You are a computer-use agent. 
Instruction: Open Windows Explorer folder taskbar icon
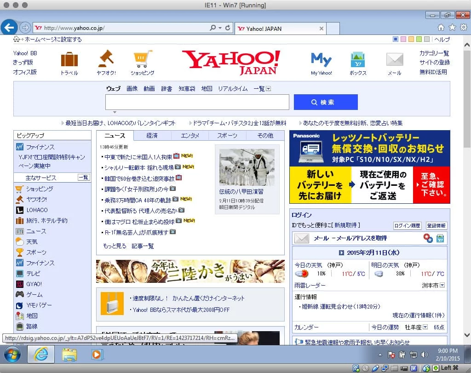coord(69,355)
